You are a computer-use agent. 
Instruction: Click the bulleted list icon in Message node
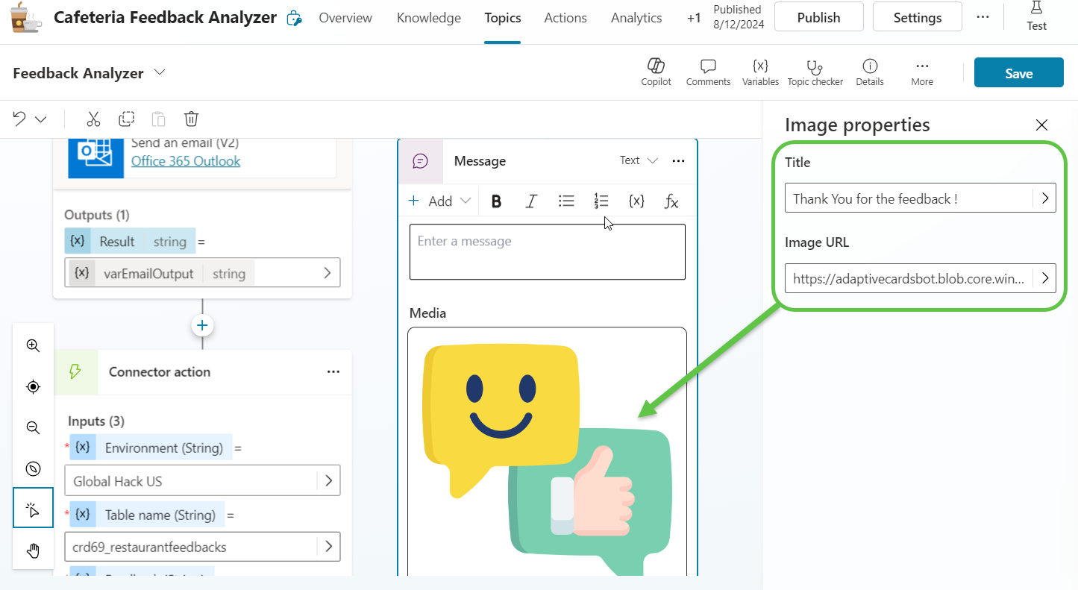point(566,201)
